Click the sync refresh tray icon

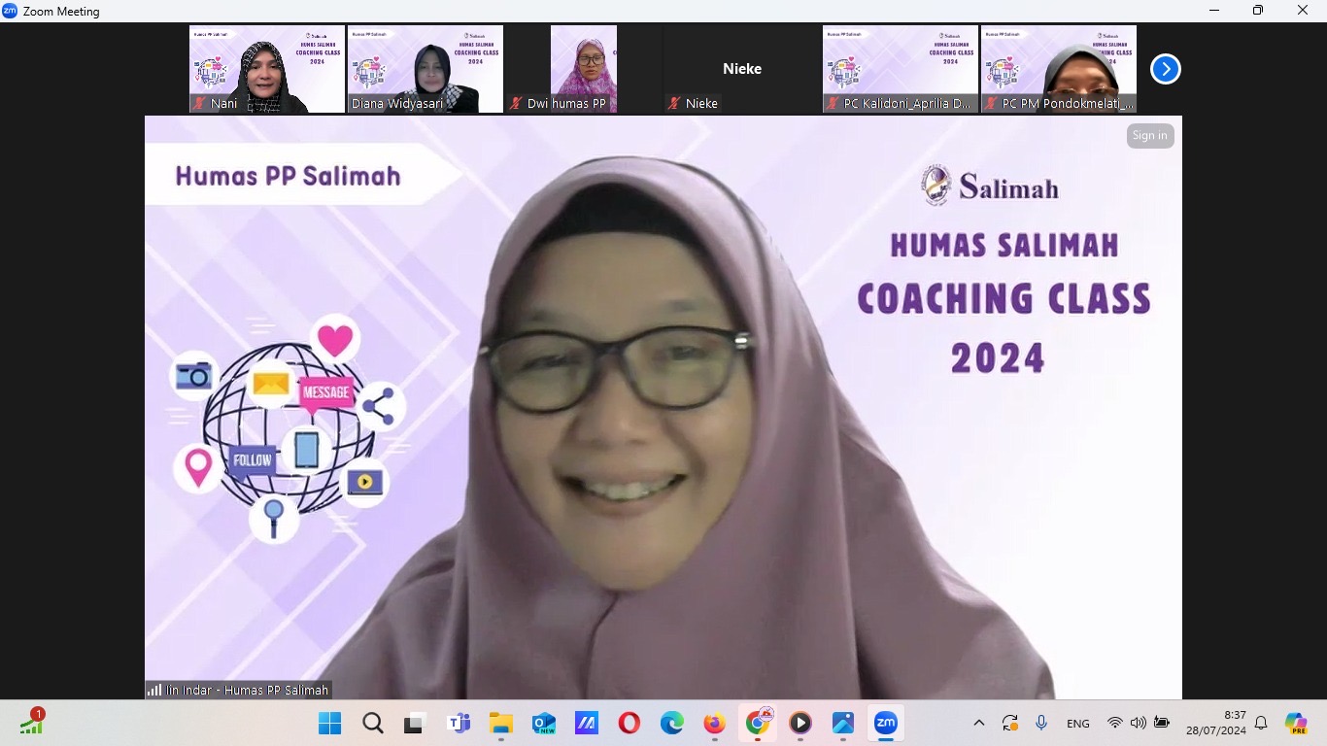(1010, 724)
